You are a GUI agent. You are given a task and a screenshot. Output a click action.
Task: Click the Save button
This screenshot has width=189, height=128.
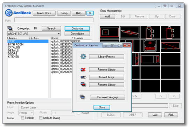(175, 106)
